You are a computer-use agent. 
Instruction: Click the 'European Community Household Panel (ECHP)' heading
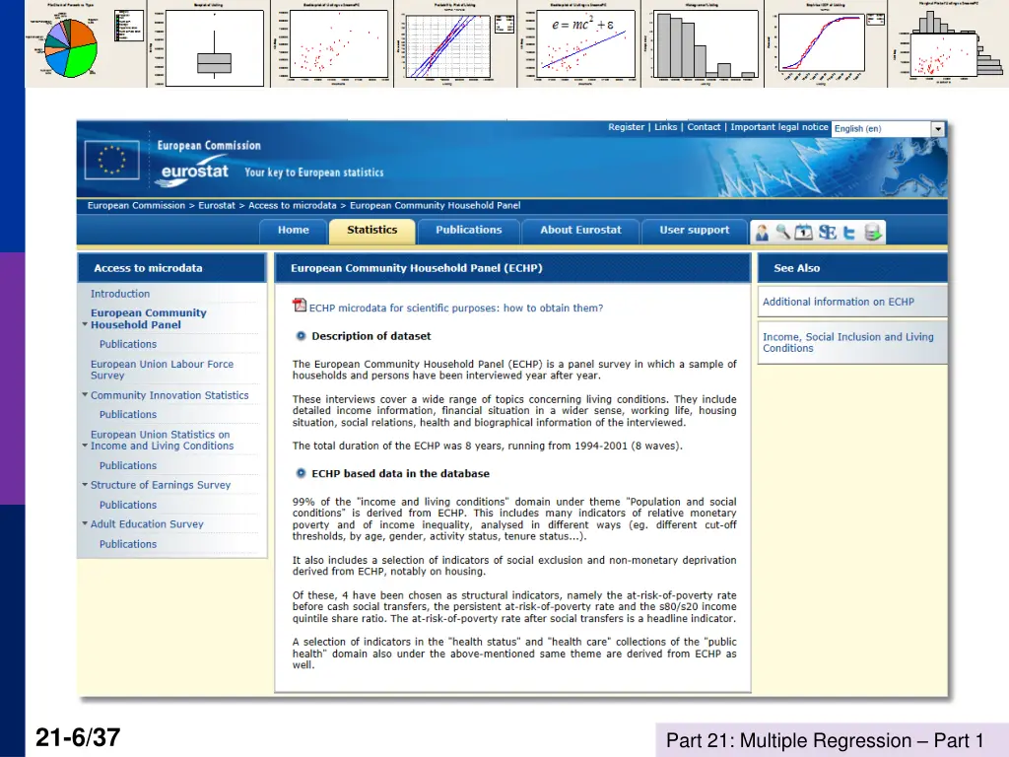click(512, 268)
